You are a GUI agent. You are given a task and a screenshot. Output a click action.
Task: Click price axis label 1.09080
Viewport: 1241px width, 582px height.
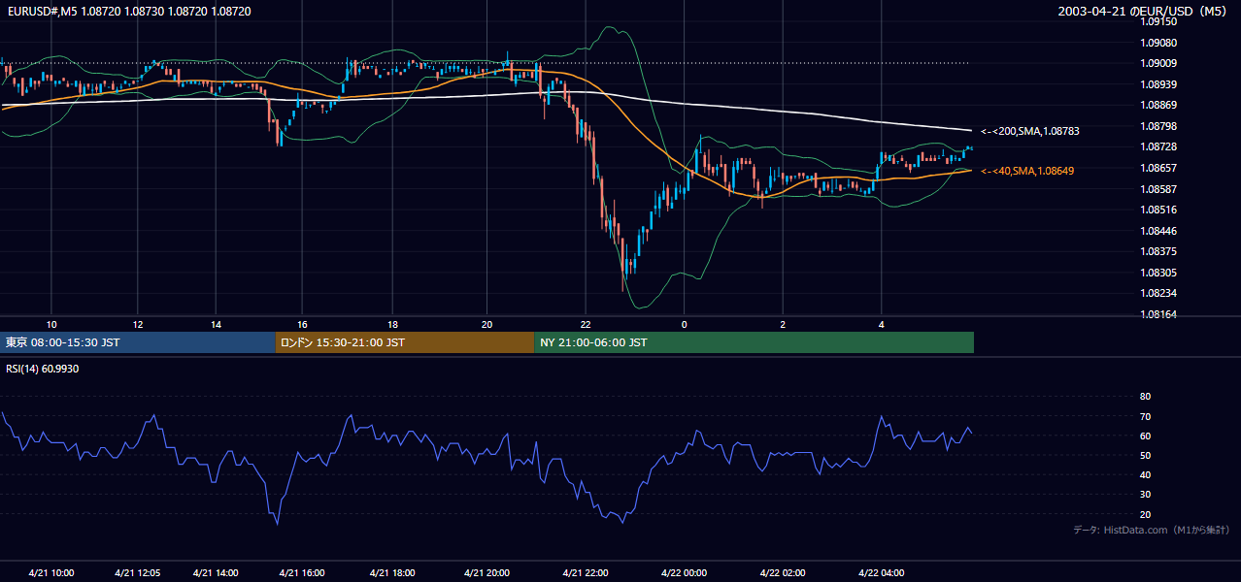[1158, 43]
